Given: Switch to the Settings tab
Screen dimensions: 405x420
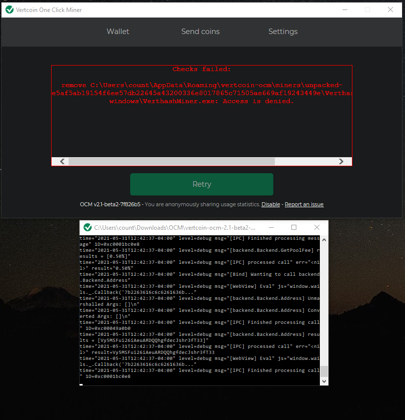Looking at the screenshot, I should 283,32.
